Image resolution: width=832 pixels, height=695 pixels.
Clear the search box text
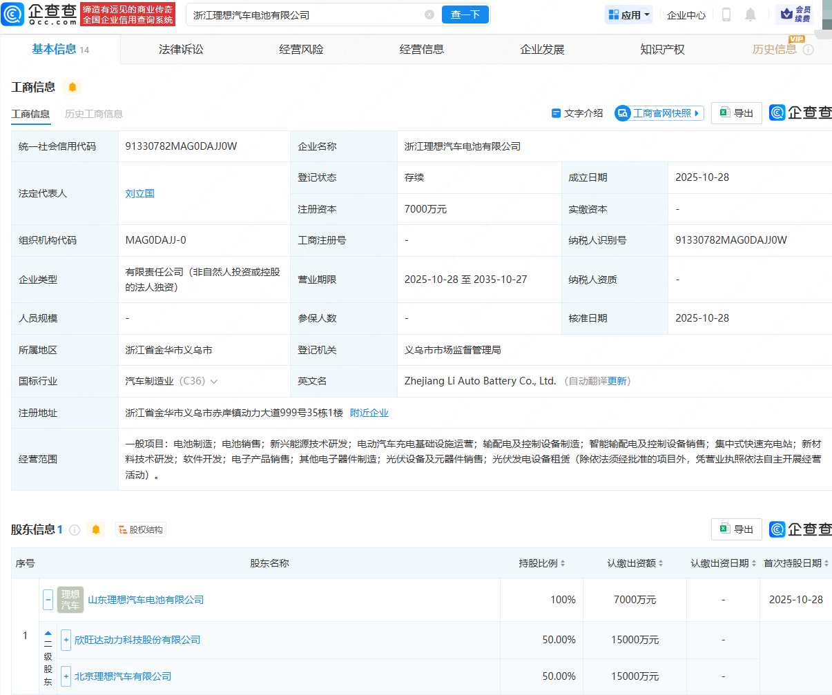click(429, 14)
